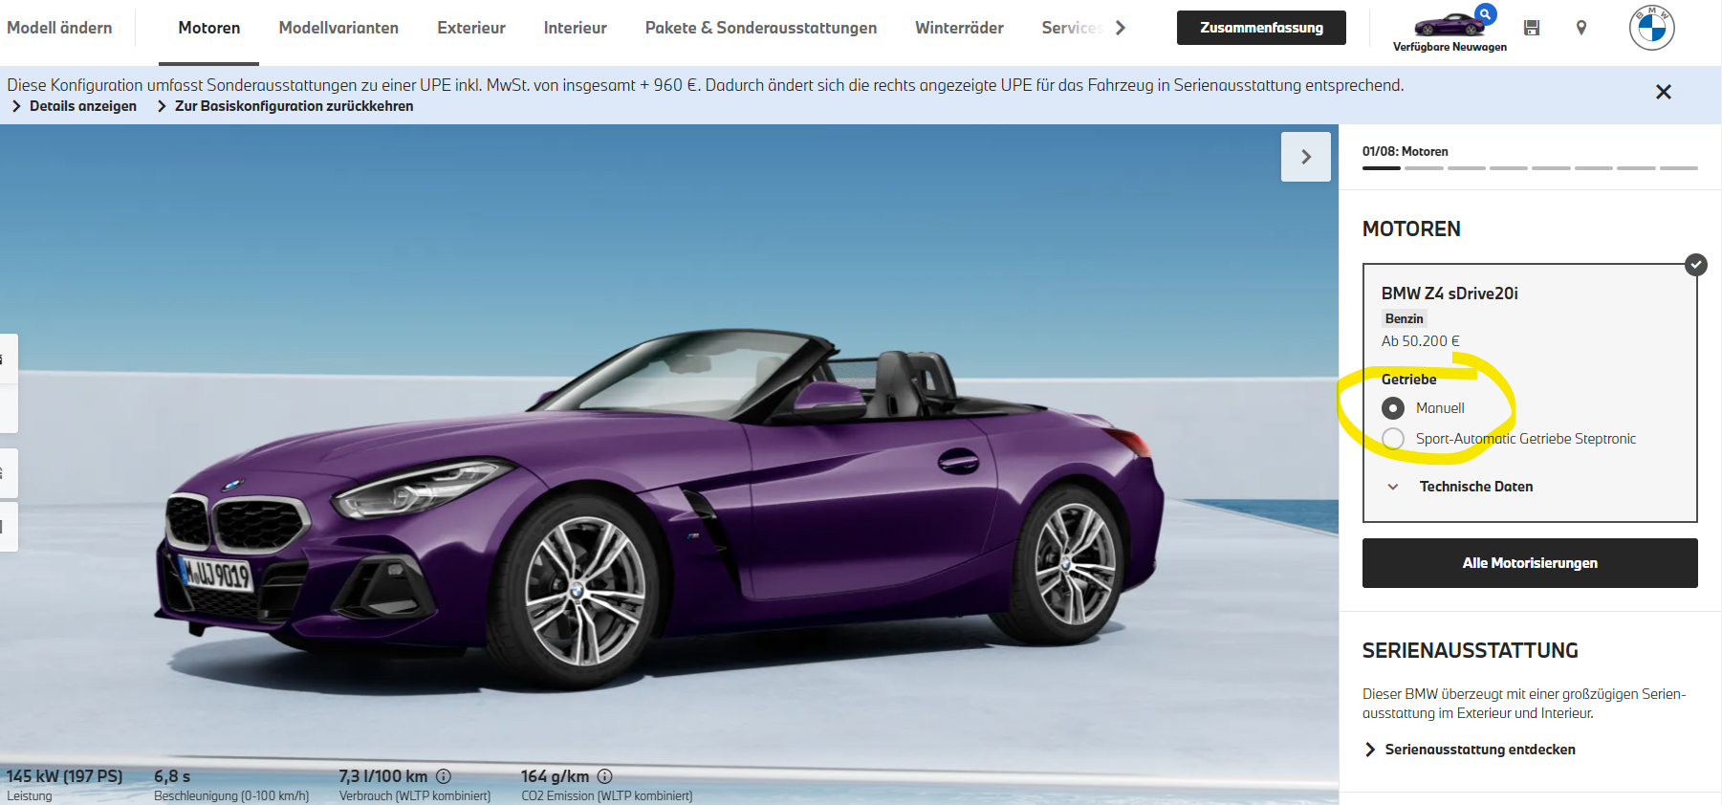Click the Benzin fuel tag
This screenshot has width=1722, height=805.
[1405, 318]
